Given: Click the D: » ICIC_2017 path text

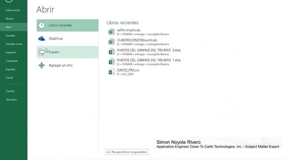Looking at the screenshot, I should pos(125,74).
